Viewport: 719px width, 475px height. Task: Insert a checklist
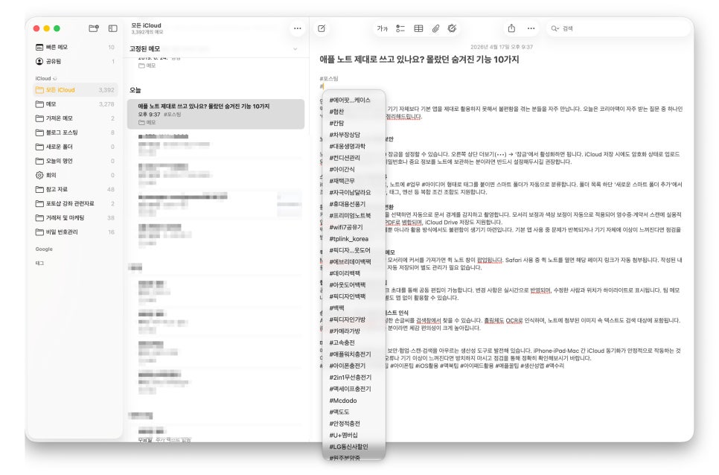tap(400, 28)
